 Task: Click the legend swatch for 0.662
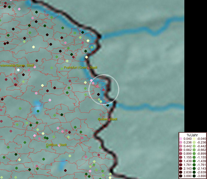pyautogui.click(x=181, y=150)
